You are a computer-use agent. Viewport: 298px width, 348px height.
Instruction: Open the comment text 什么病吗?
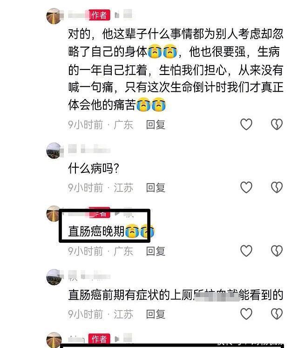pos(94,169)
